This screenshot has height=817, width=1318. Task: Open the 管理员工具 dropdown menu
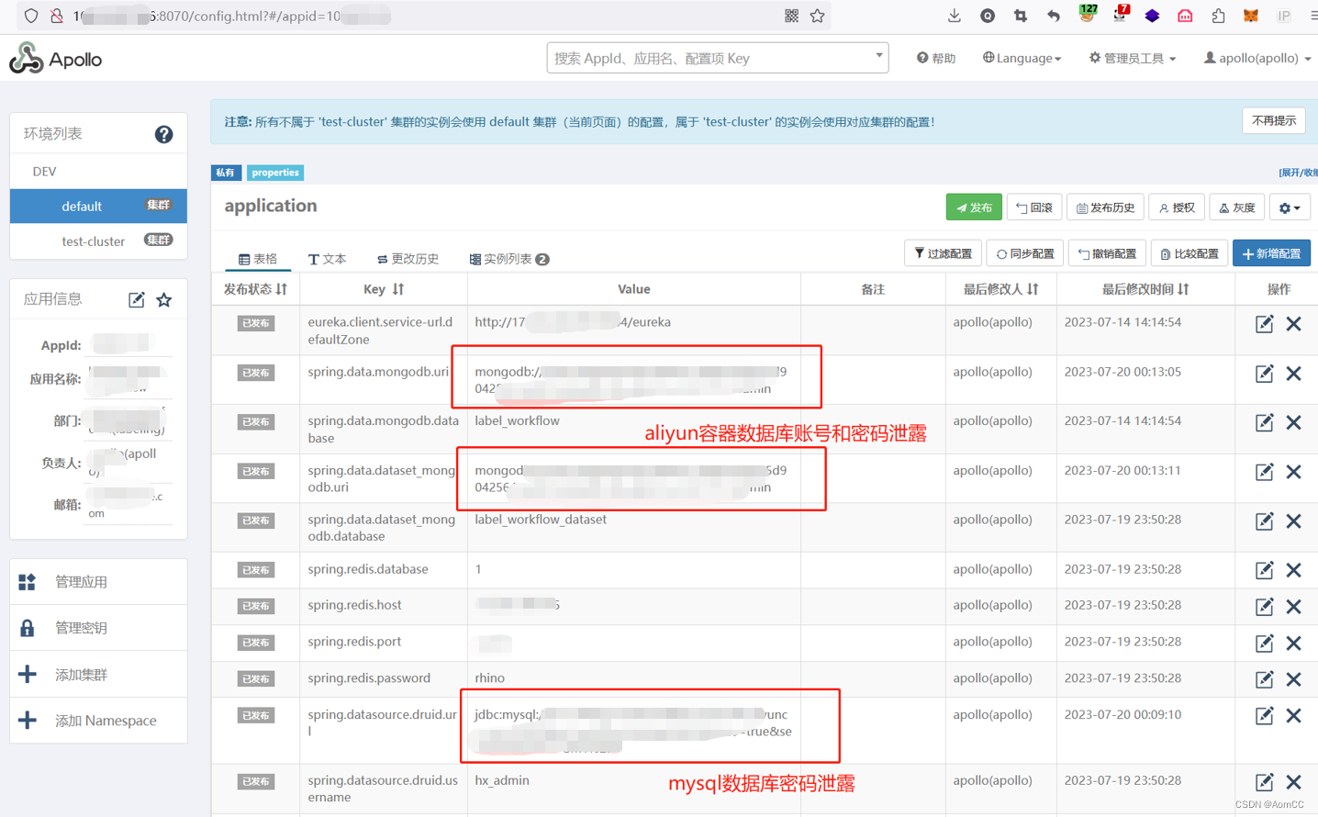click(1131, 58)
